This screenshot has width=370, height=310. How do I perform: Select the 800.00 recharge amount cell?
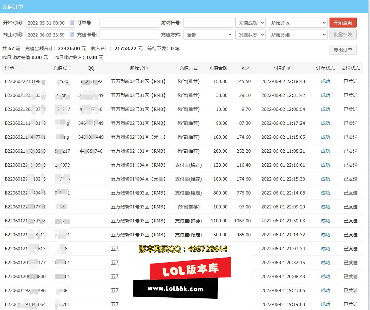[x=220, y=193]
